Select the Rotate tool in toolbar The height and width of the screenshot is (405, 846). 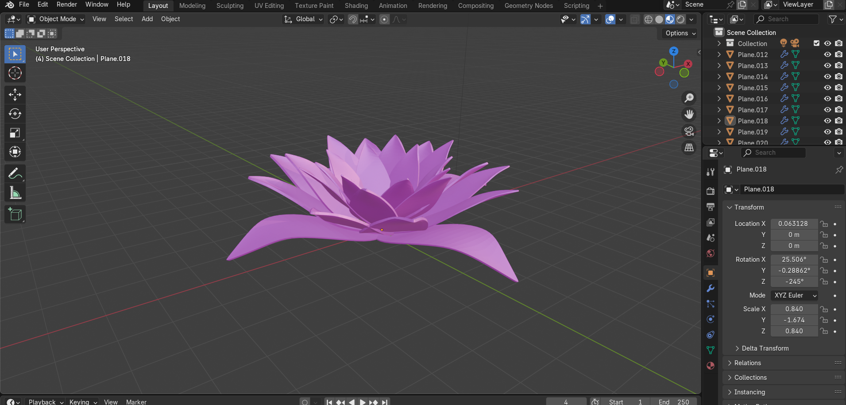tap(15, 114)
